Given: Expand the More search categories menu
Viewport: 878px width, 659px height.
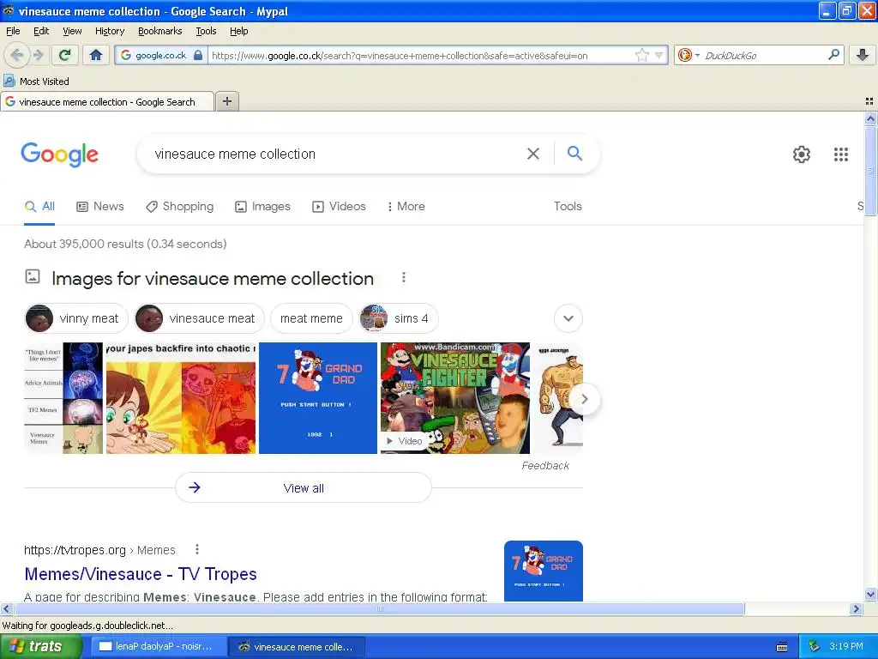Looking at the screenshot, I should (x=406, y=206).
